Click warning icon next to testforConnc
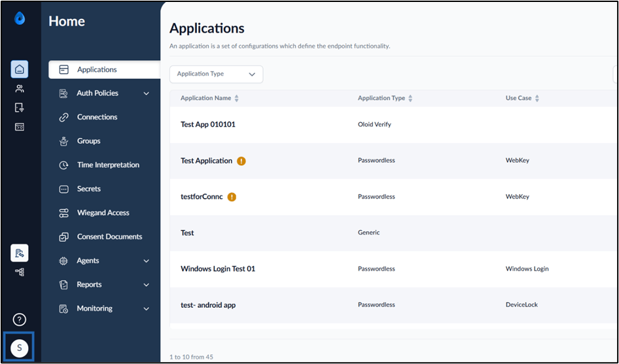 [232, 197]
